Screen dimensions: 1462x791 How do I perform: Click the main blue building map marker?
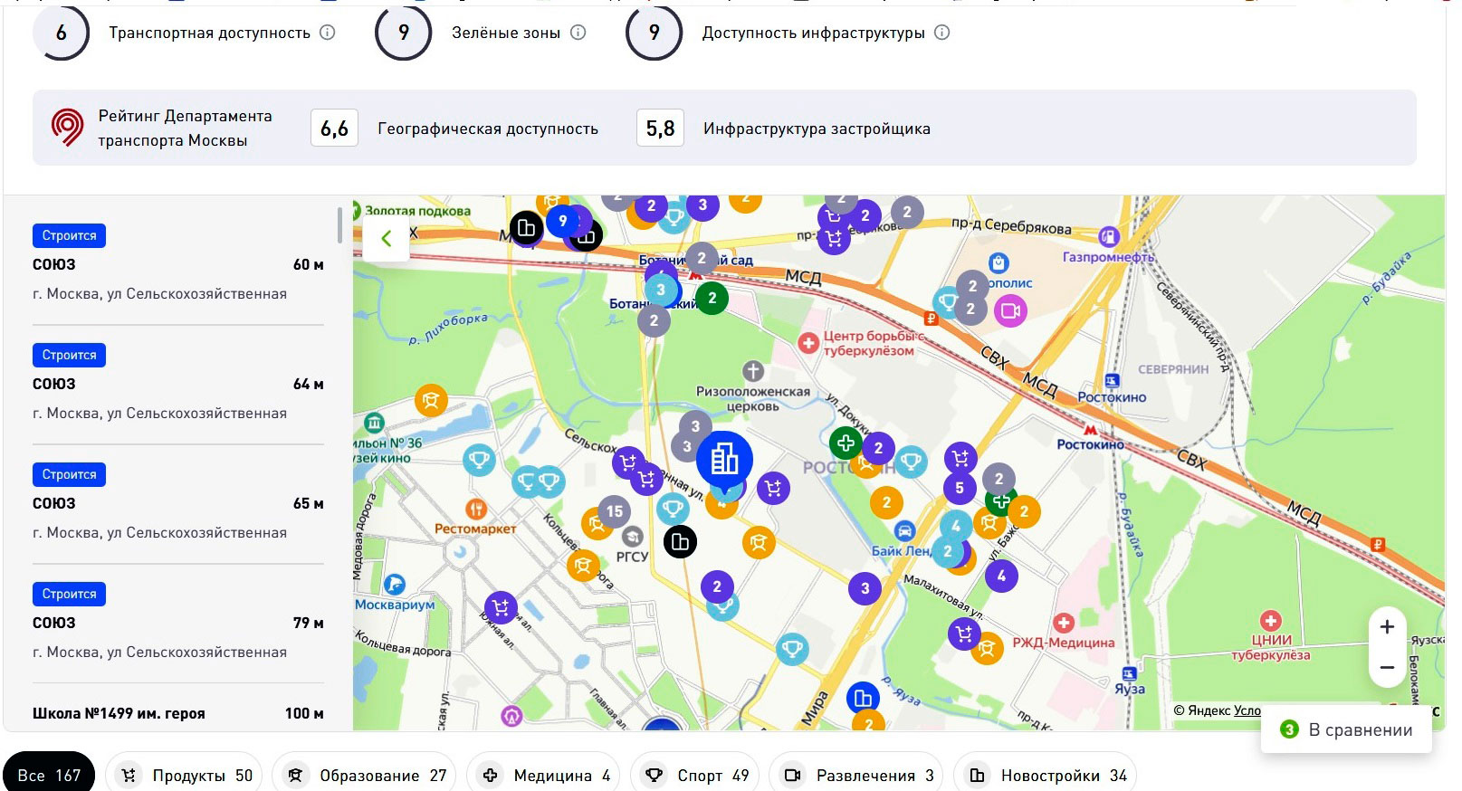(x=724, y=460)
